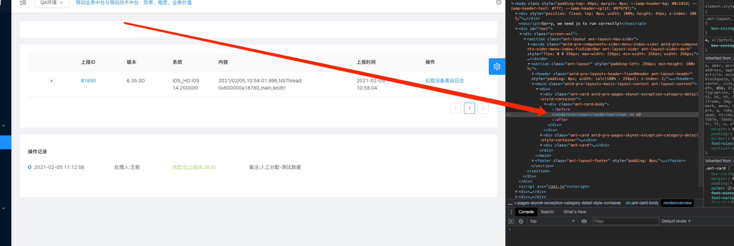
Task: Expand the lower left sidebar chevron
Action: point(3,208)
